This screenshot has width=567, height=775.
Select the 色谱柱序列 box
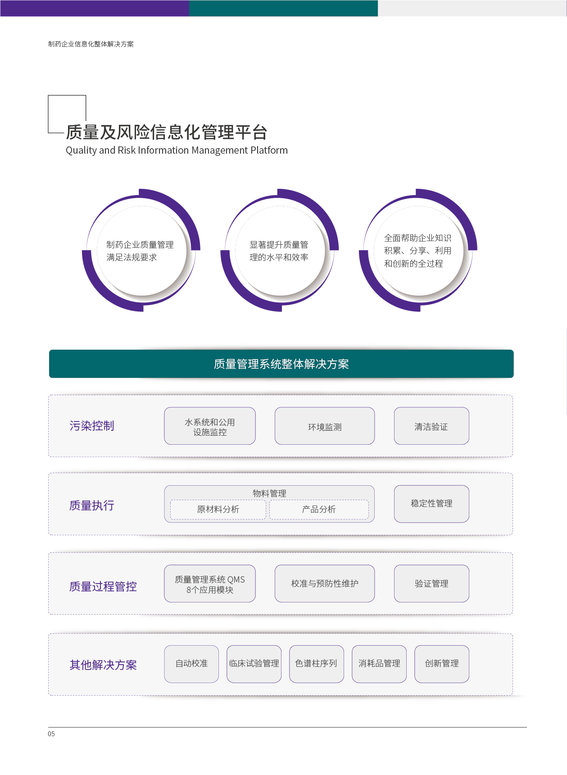[316, 664]
